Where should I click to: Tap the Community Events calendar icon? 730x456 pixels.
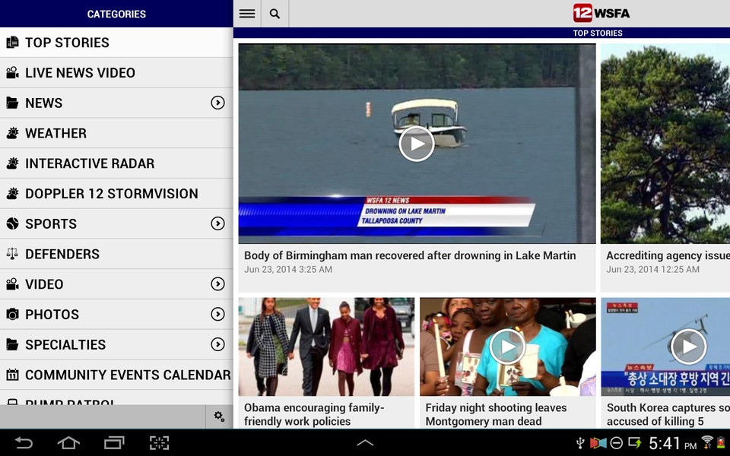pyautogui.click(x=13, y=375)
